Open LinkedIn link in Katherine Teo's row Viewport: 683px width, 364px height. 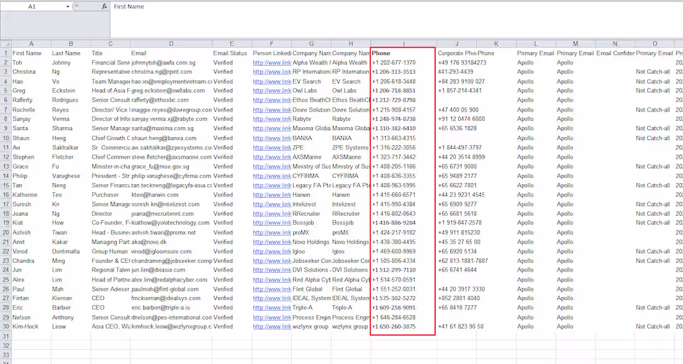[x=272, y=195]
